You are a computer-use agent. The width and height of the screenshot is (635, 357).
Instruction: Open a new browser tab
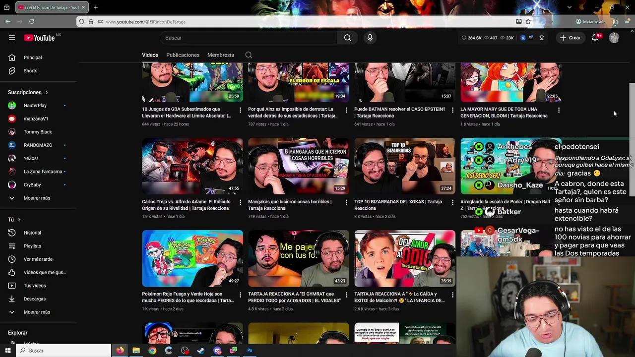click(96, 7)
